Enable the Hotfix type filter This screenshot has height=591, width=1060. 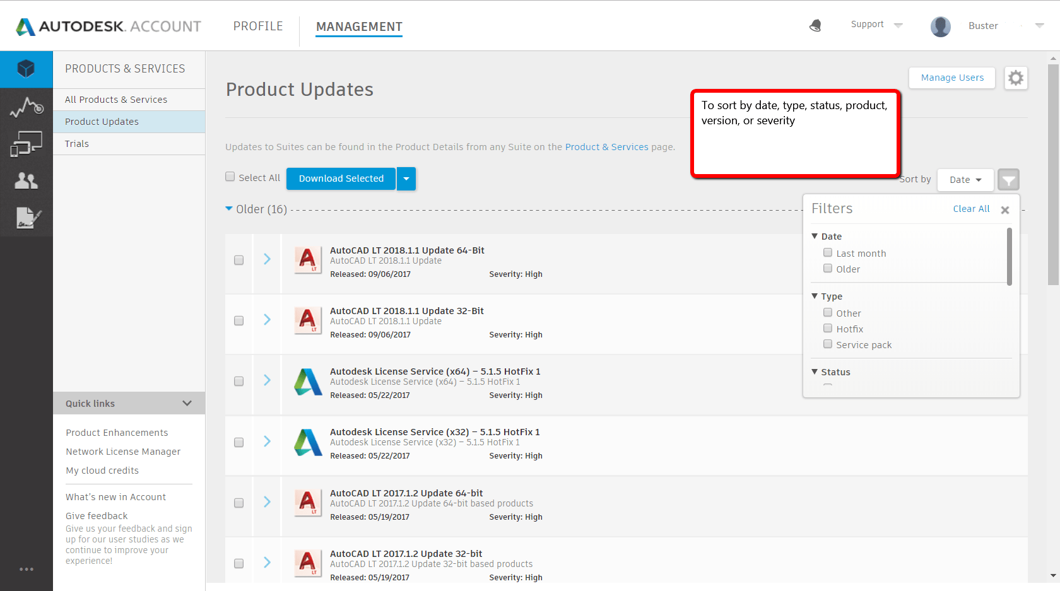tap(828, 328)
